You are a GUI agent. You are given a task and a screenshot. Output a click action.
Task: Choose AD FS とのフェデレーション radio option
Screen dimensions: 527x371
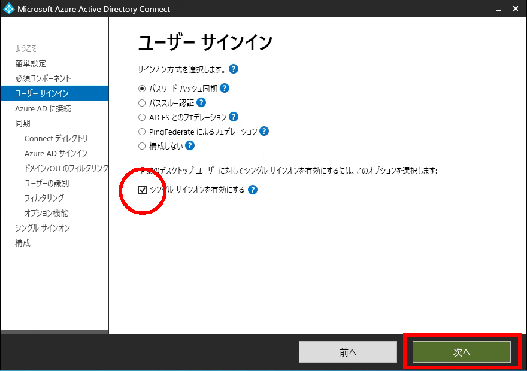pos(142,117)
